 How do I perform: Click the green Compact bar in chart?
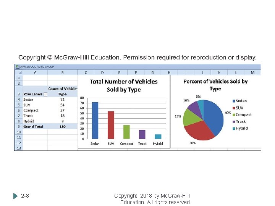126,132
